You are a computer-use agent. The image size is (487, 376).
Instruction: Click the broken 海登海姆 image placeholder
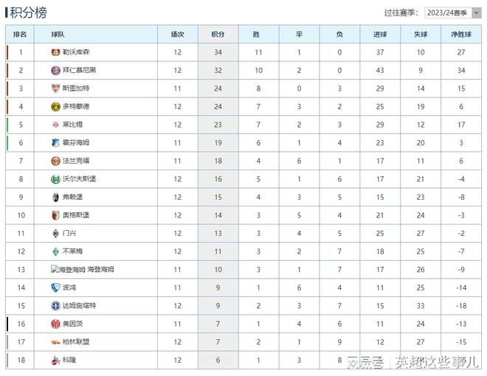click(68, 269)
